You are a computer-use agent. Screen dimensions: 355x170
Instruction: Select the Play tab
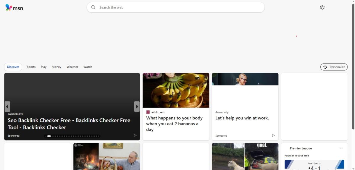44,67
